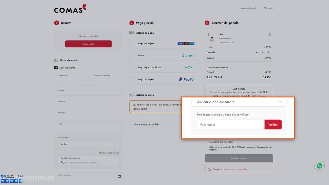Screen dimensions: 329x185
Task: Follow the Volver a la tienda link
Action: 249,8
